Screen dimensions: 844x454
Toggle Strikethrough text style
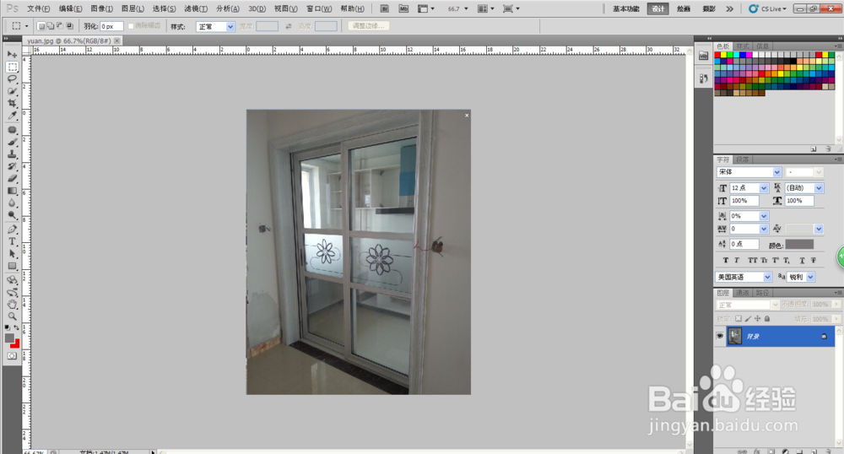tap(814, 261)
